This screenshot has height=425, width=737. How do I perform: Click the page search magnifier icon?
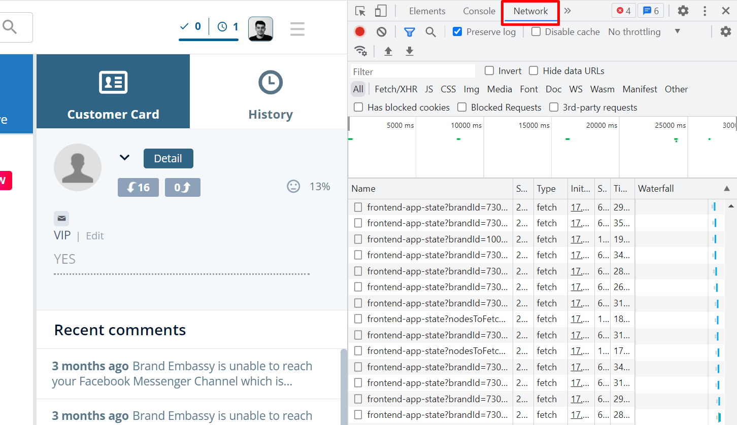[x=10, y=27]
